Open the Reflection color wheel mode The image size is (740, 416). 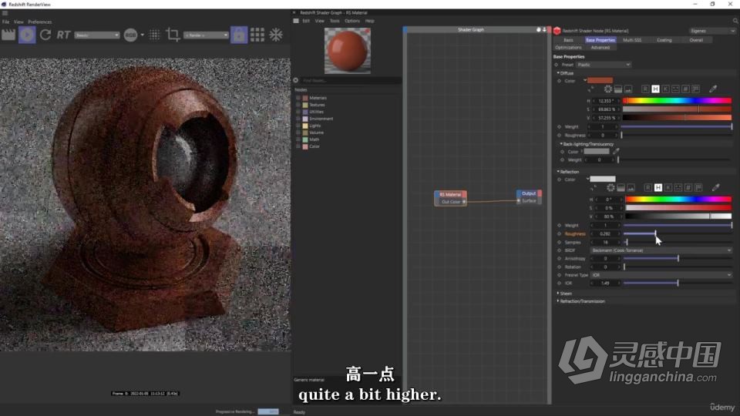[610, 187]
